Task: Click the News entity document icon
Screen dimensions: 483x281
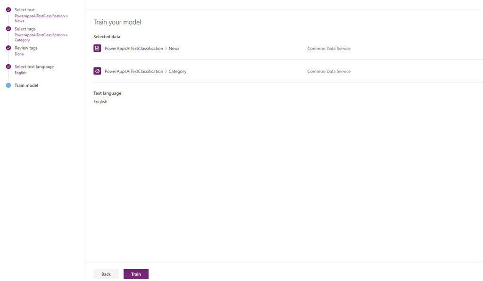Action: (x=97, y=48)
